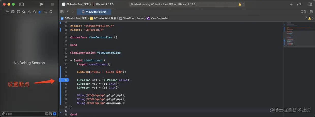The height and width of the screenshot is (117, 315).
Task: Click the 'LGPerson.h' import text
Action: point(93,30)
